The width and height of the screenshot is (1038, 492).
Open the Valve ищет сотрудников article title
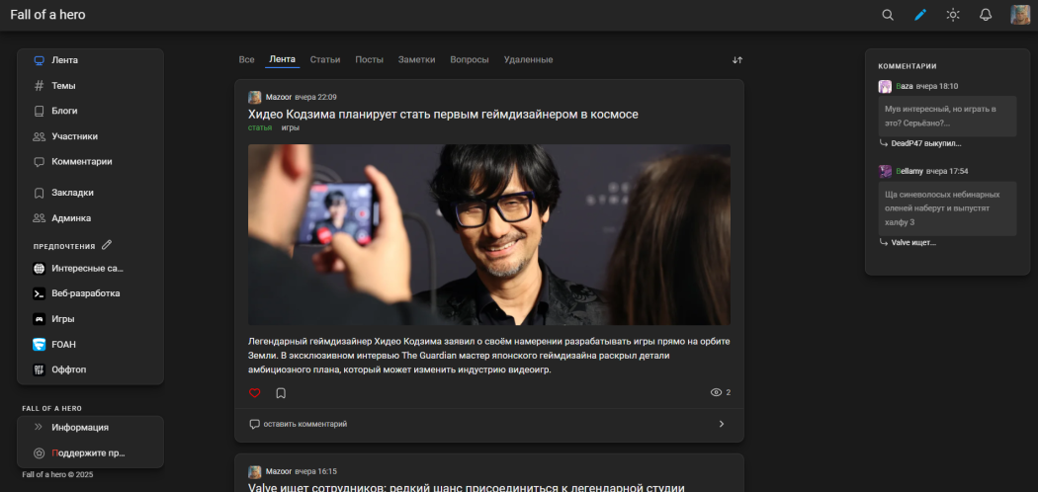click(466, 488)
